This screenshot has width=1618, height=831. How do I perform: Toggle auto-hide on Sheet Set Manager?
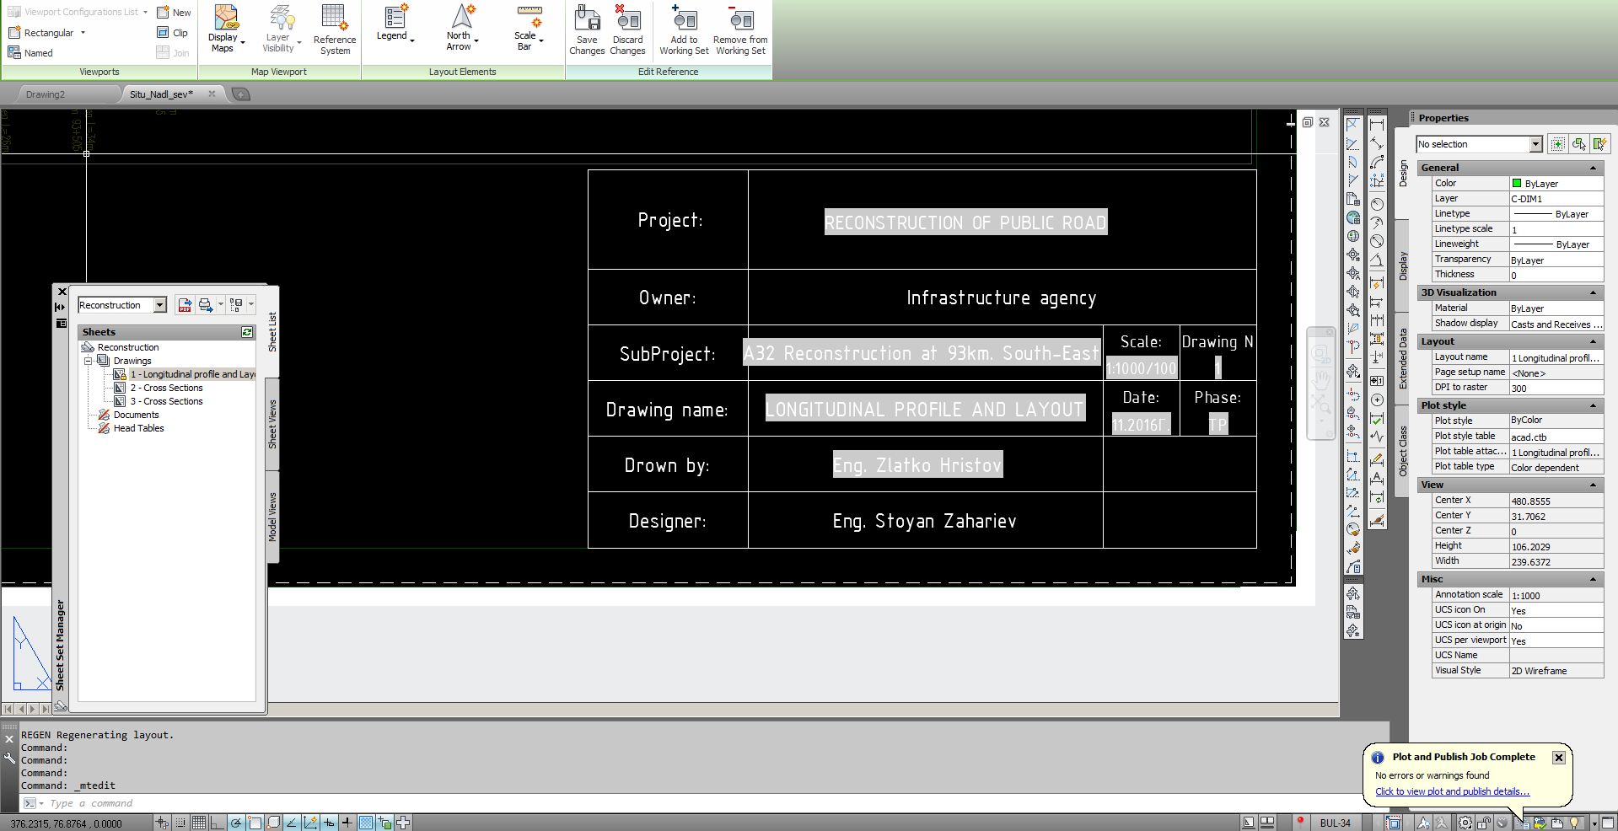coord(60,308)
